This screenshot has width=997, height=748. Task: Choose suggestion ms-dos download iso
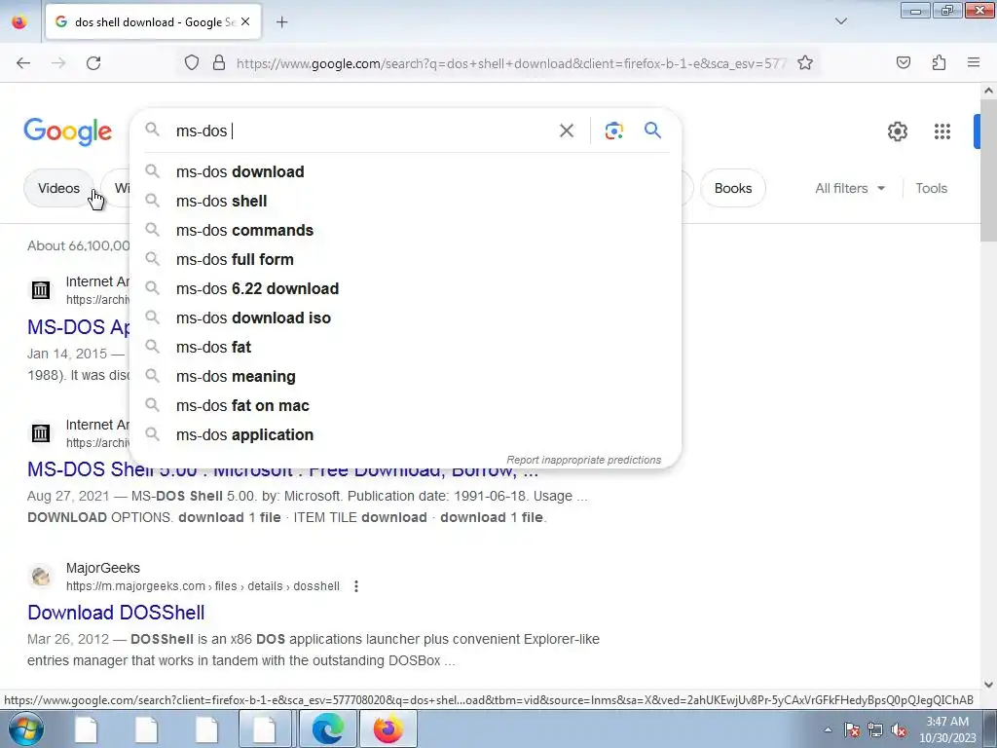tap(406, 318)
